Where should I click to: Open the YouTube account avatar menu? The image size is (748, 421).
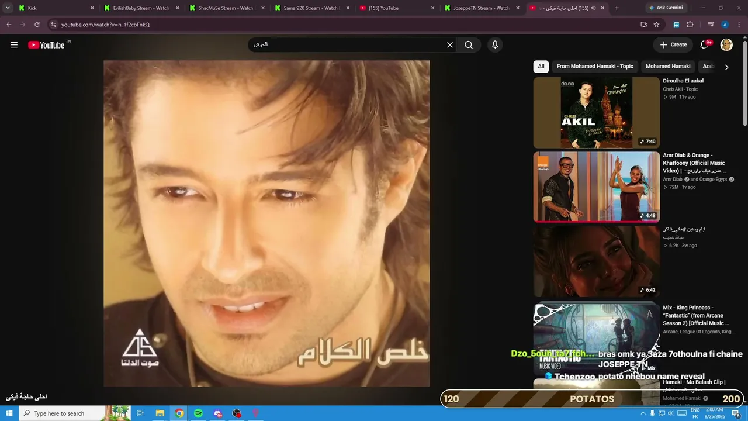726,45
